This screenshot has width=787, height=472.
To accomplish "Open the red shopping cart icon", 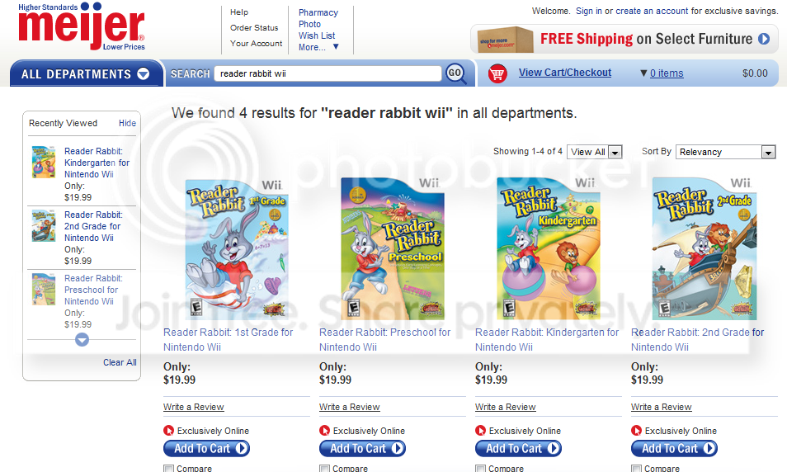I will [x=497, y=73].
